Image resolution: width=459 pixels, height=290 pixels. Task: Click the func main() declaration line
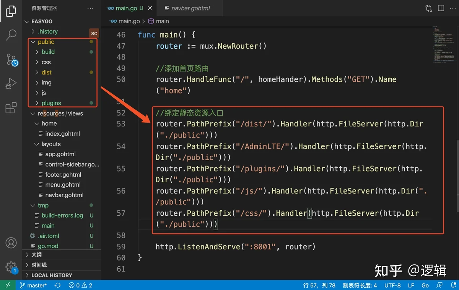(167, 35)
